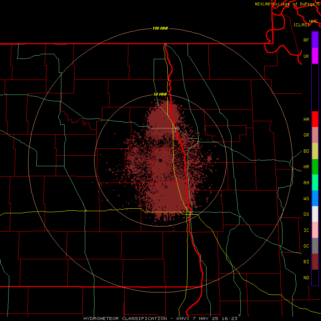Click the WS legend label
Image resolution: width=321 pixels, height=321 pixels.
[x=306, y=198]
